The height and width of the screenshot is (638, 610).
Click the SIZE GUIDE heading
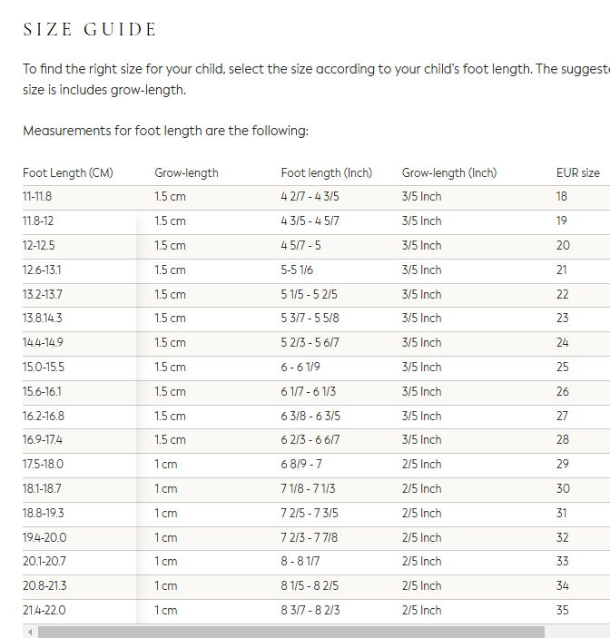[90, 30]
